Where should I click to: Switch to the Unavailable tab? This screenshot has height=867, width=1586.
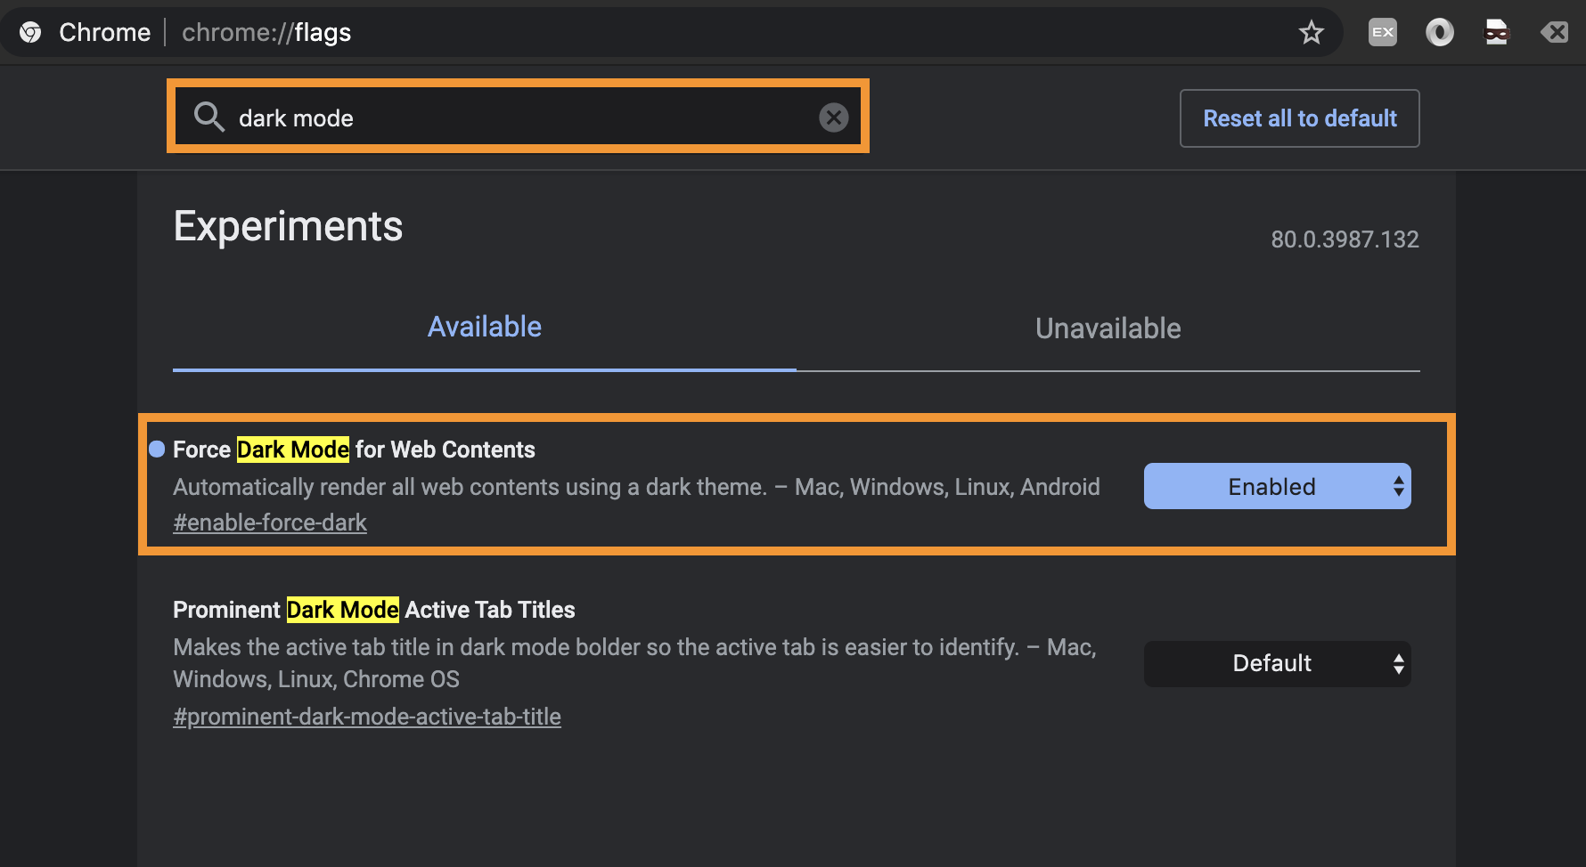1108,328
